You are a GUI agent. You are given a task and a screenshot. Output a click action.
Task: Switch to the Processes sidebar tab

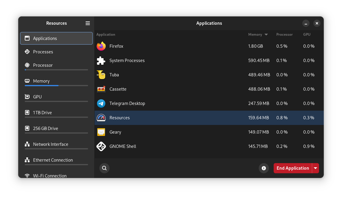[56, 52]
